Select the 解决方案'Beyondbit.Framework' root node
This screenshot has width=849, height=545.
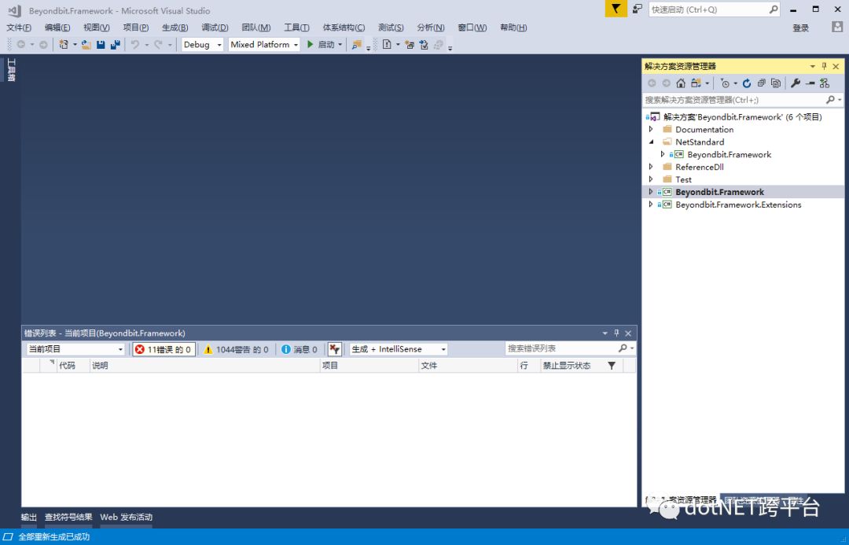(x=743, y=117)
